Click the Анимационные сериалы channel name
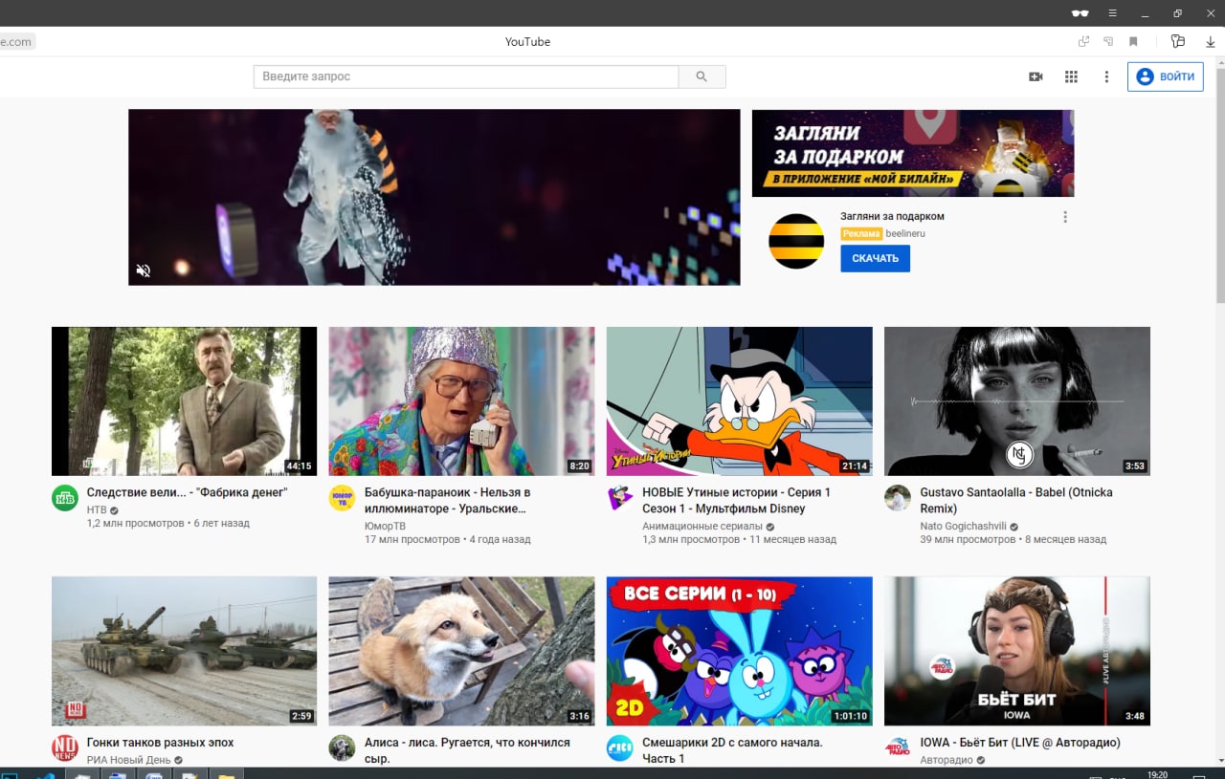 point(702,526)
